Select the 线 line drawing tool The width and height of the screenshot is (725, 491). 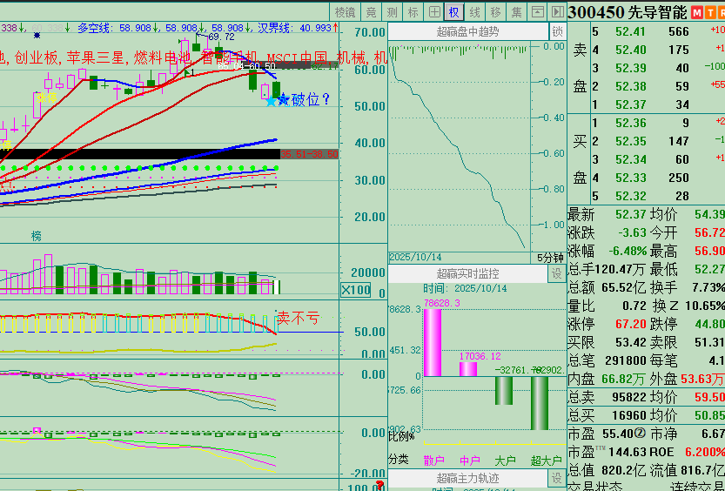[x=474, y=11]
